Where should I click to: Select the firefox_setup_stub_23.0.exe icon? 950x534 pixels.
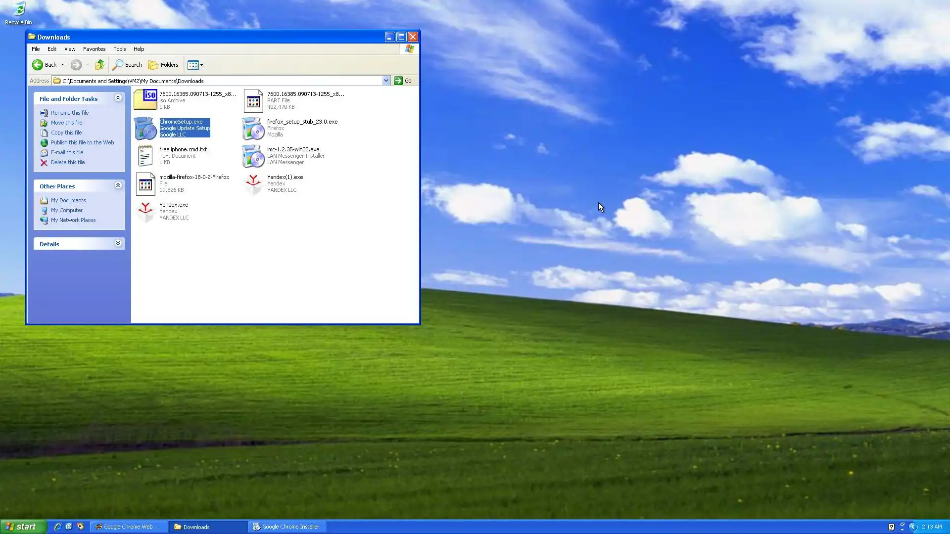point(253,129)
